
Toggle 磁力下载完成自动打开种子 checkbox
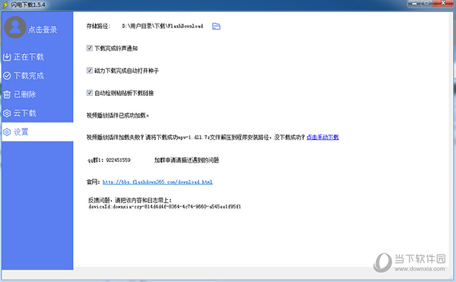coord(90,71)
